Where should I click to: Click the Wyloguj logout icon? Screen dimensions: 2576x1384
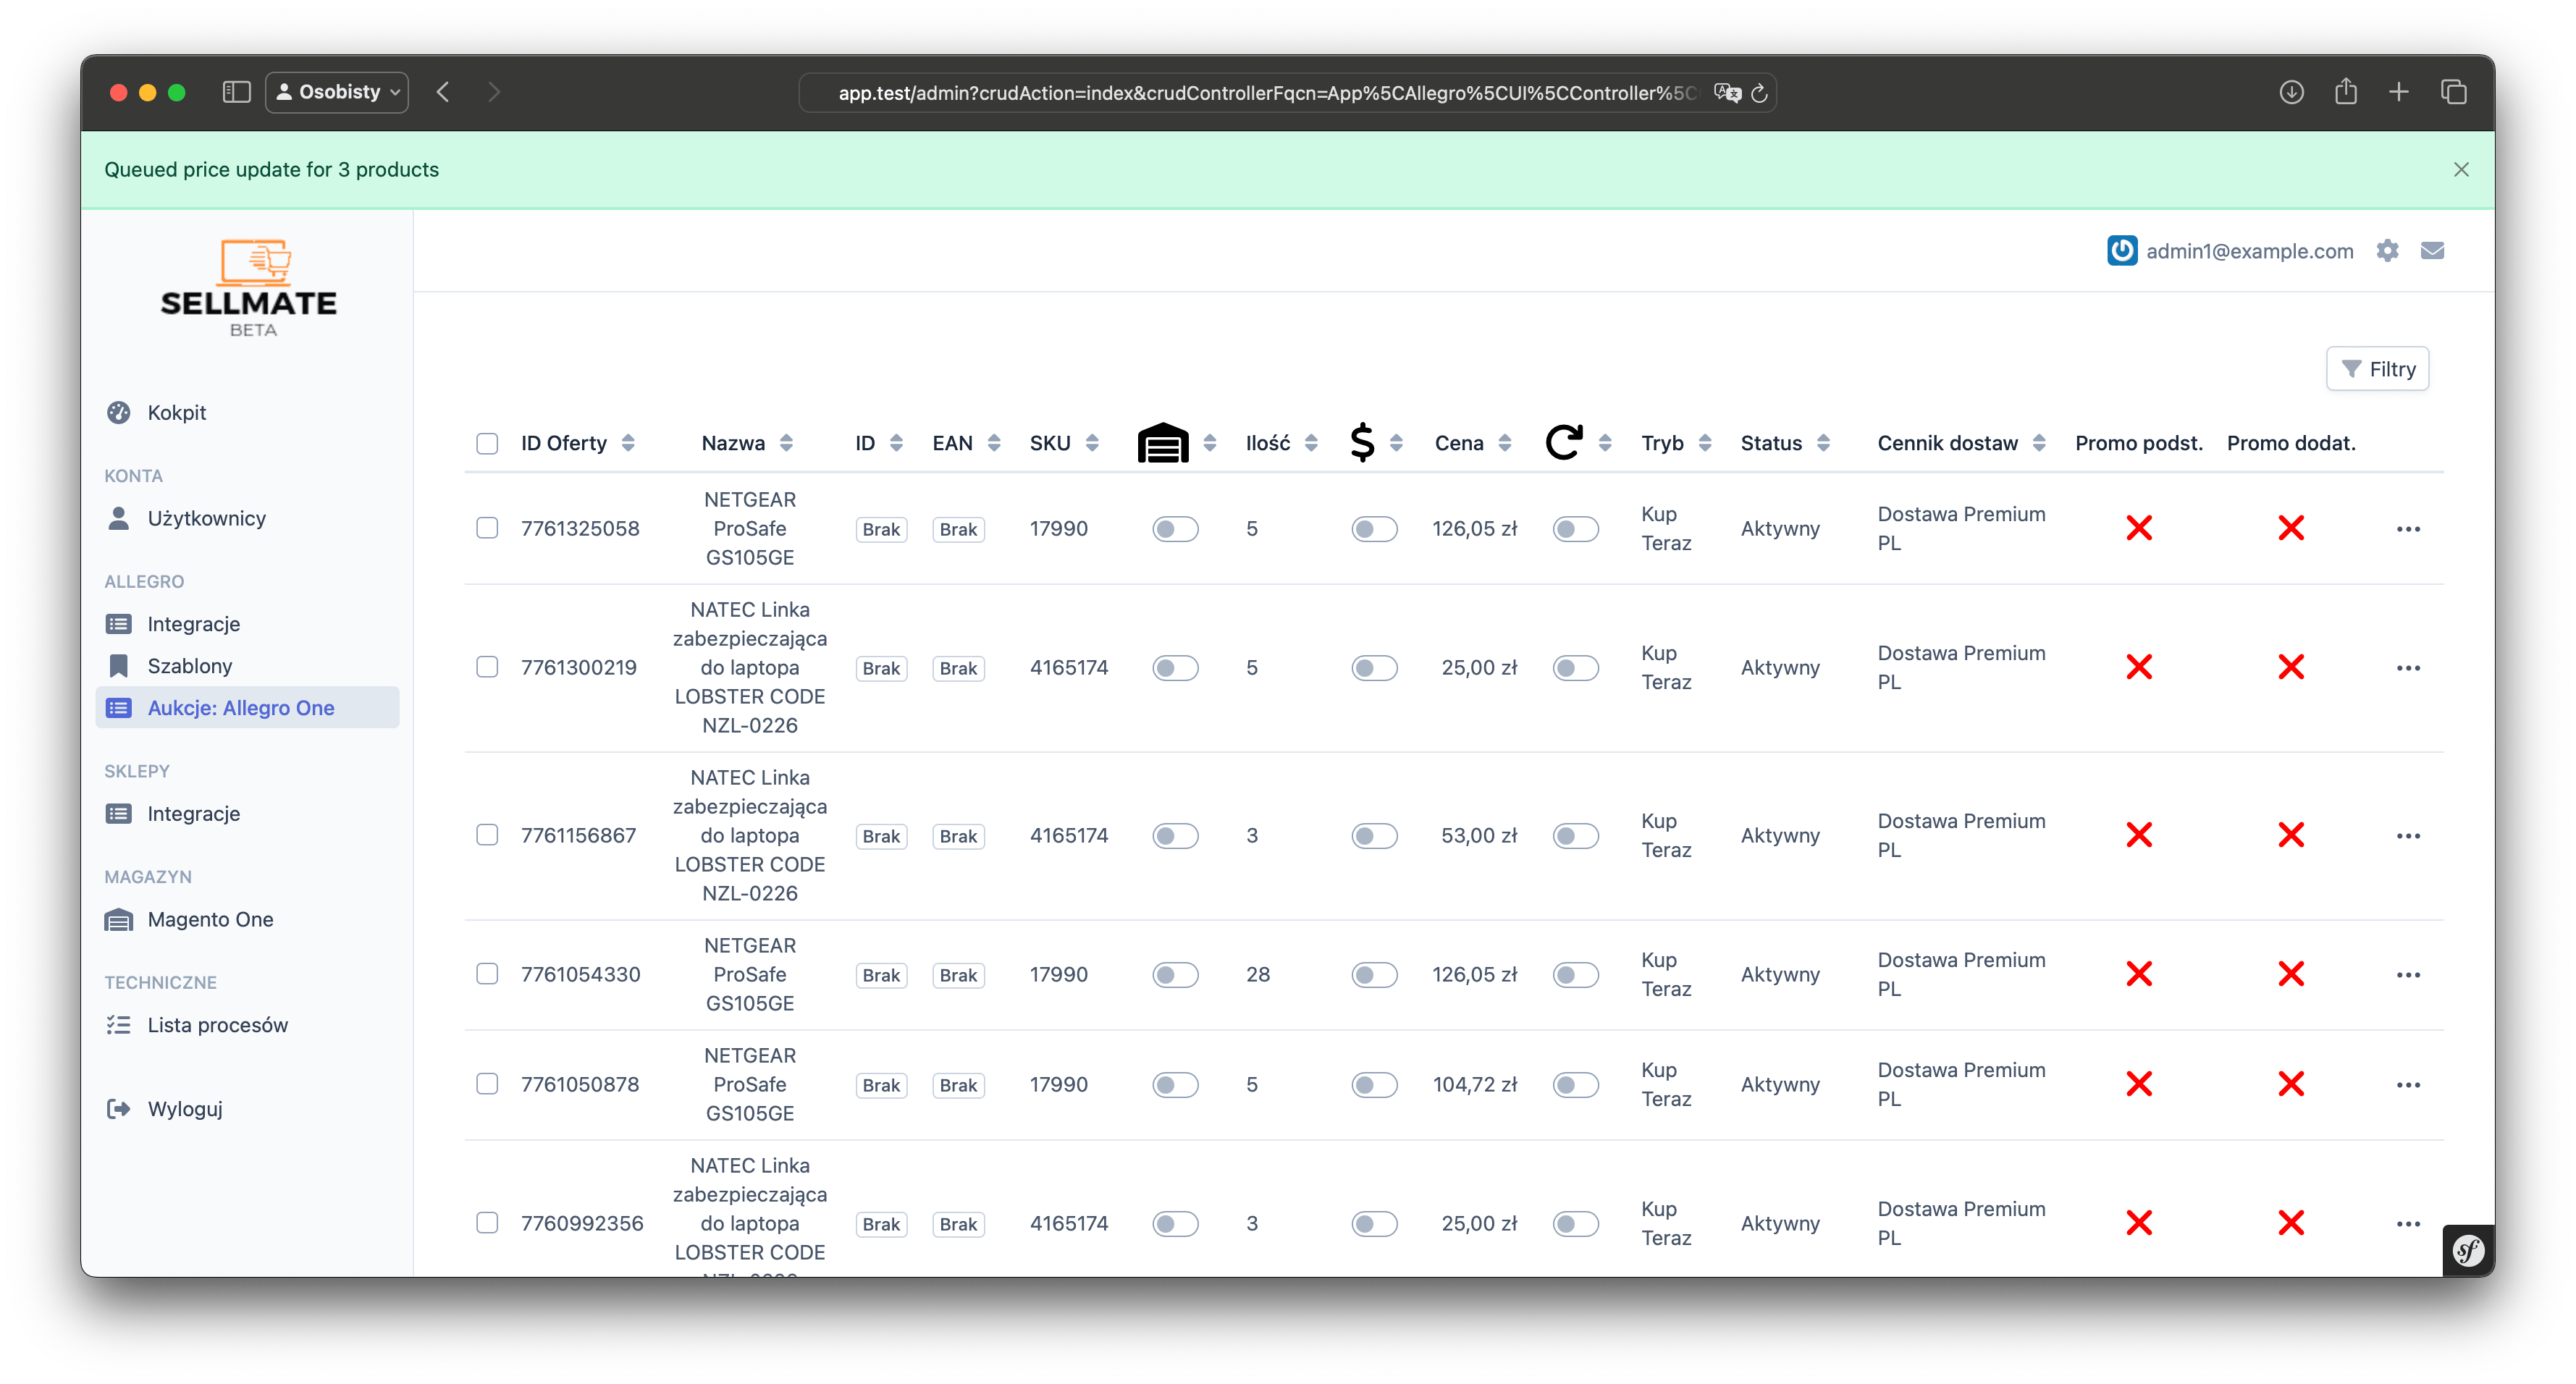point(118,1109)
